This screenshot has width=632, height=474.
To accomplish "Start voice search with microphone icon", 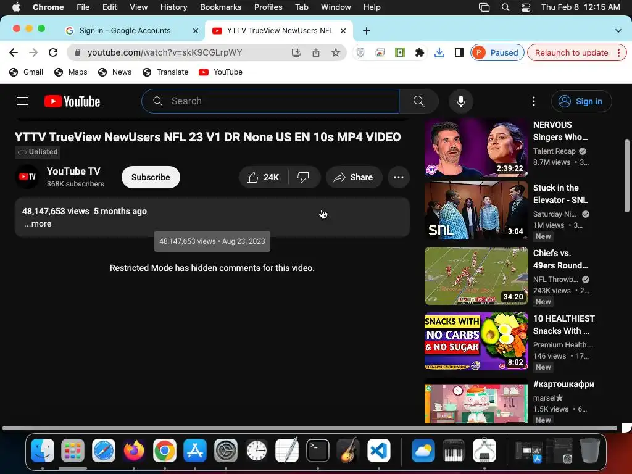I will [460, 101].
